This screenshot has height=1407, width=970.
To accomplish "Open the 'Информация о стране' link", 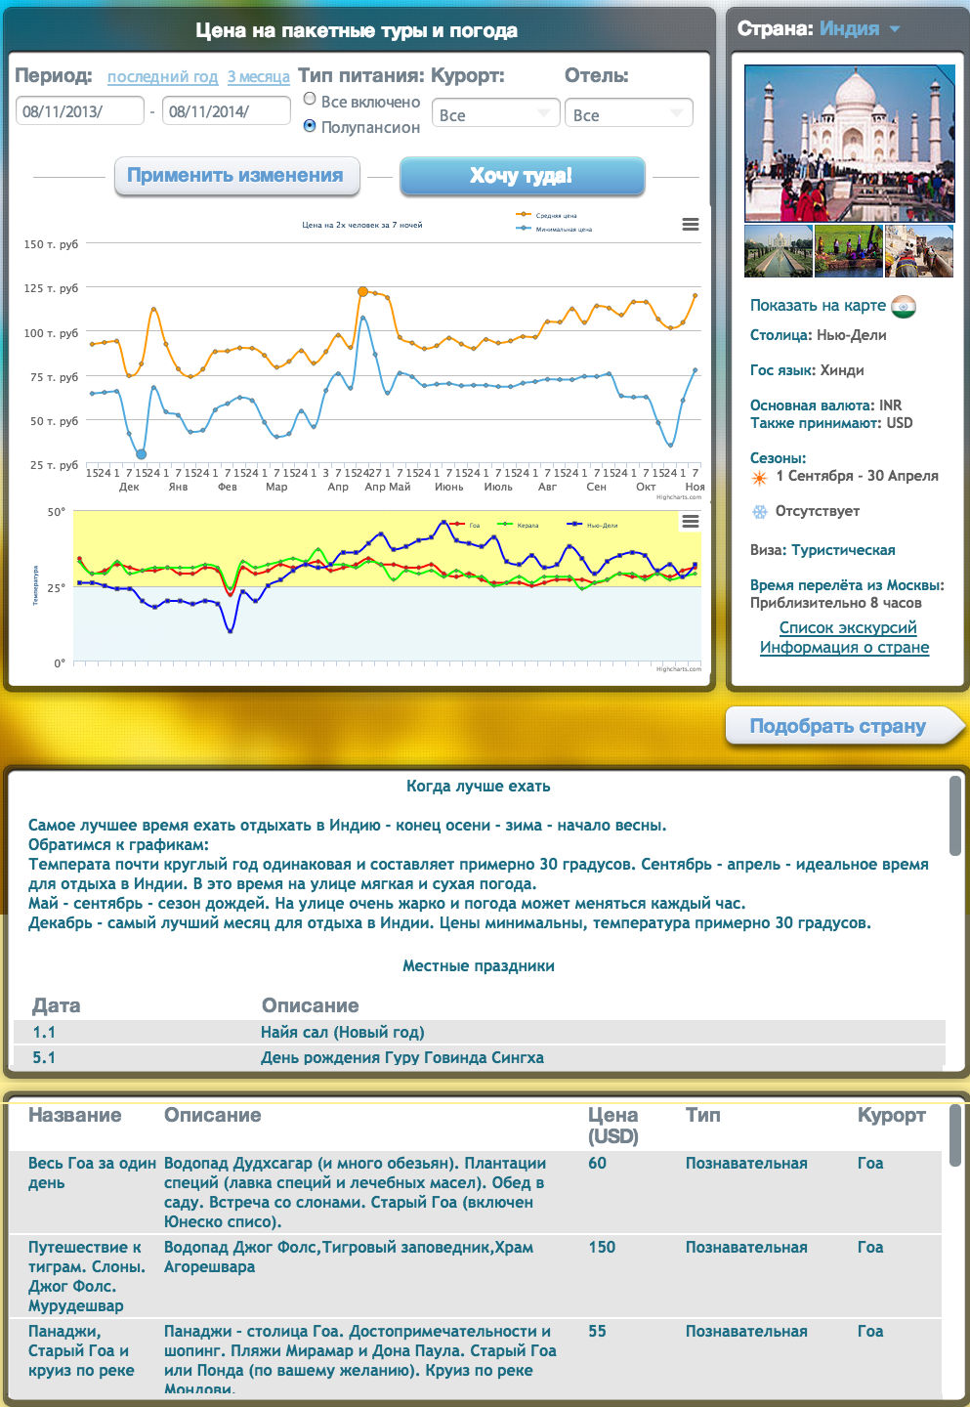I will click(844, 647).
